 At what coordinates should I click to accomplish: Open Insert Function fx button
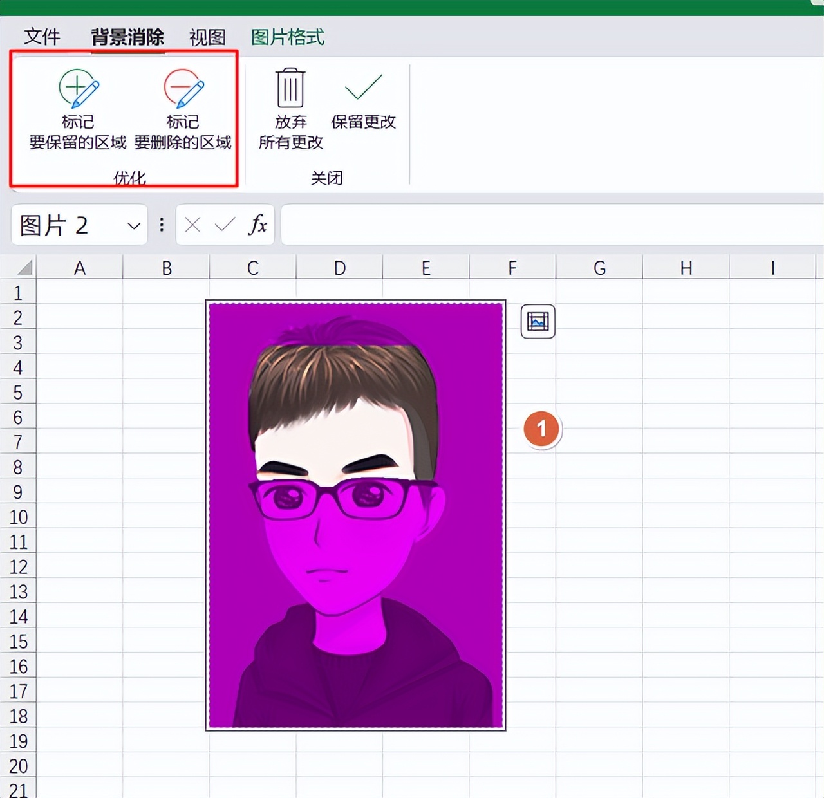[x=257, y=225]
